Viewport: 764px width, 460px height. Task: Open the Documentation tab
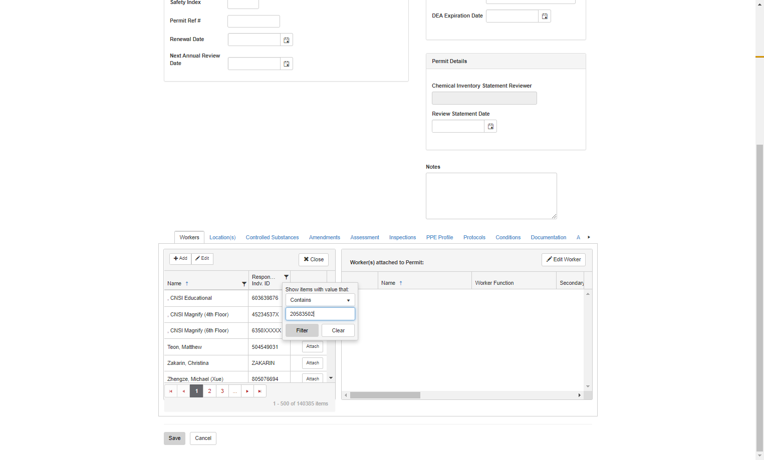pyautogui.click(x=549, y=237)
